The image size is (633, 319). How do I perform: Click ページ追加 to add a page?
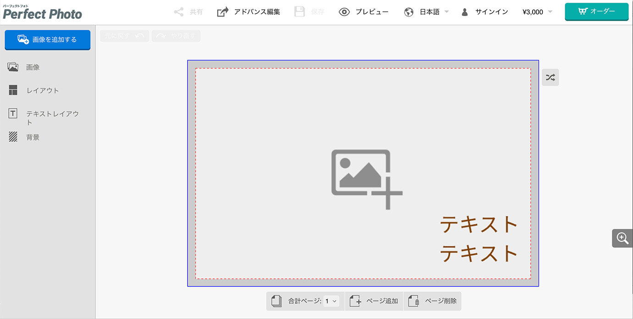(x=374, y=301)
